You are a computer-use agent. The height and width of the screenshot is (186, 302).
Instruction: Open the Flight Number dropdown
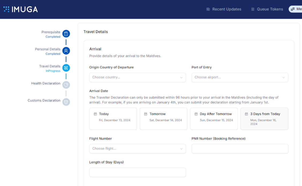(x=137, y=149)
